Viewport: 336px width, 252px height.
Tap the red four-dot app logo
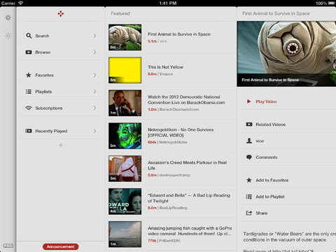(x=61, y=14)
